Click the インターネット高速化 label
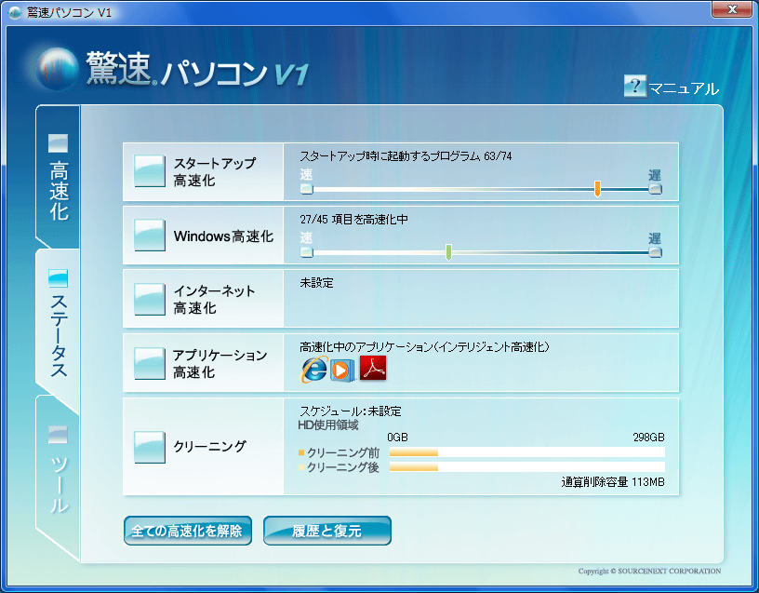 coord(215,300)
